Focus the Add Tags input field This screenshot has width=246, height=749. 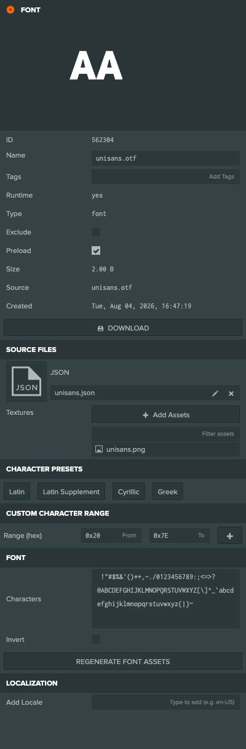[165, 177]
